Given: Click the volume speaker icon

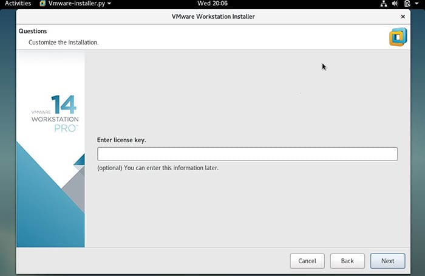Looking at the screenshot, I should tap(395, 4).
